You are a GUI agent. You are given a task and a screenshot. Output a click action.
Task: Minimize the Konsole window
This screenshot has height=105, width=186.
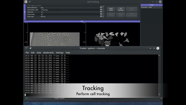coord(150,48)
